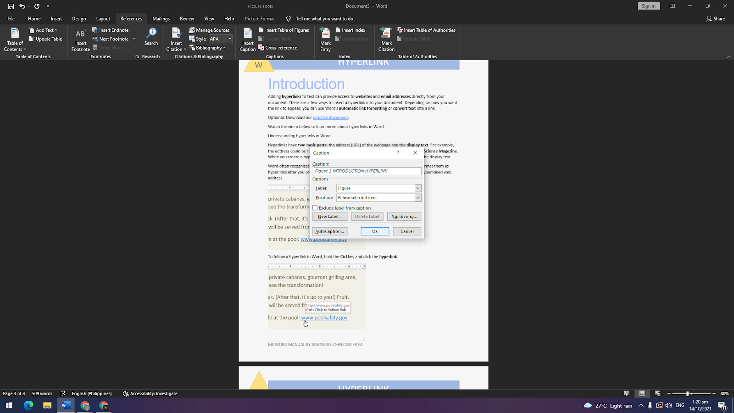
Task: Open the File tab
Action: coord(11,19)
